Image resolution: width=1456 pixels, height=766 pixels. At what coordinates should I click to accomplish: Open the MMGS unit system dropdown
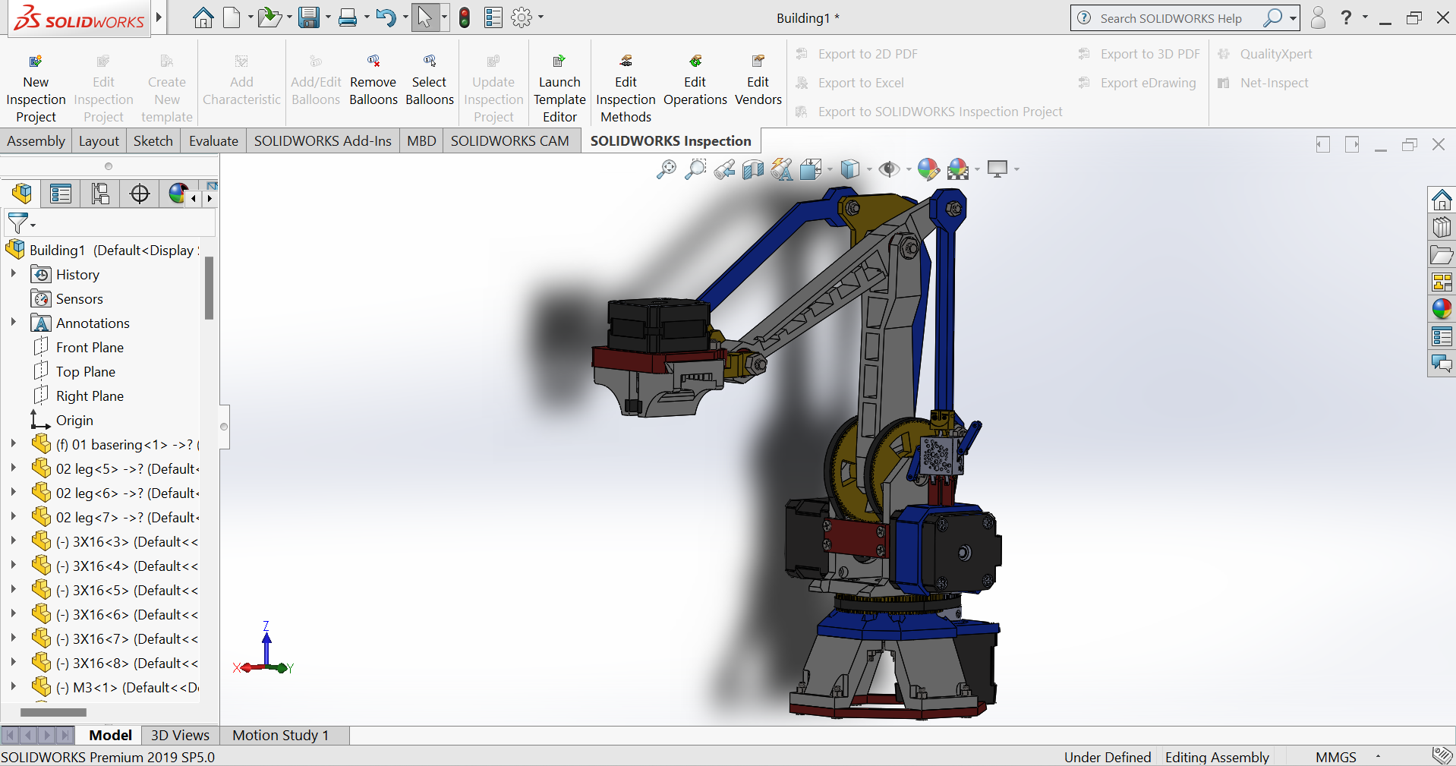pos(1378,757)
